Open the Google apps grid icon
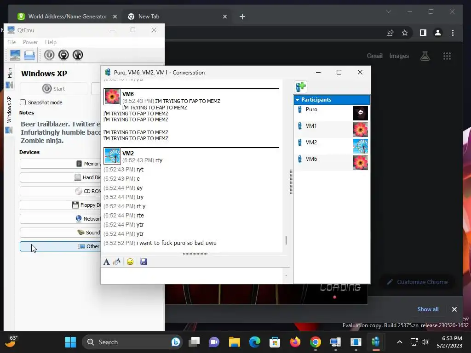Image resolution: width=471 pixels, height=353 pixels. [447, 56]
